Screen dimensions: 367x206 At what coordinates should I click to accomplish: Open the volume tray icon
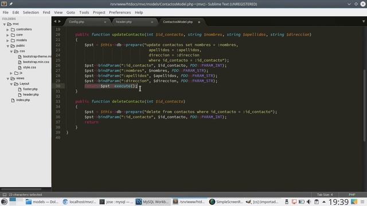click(x=309, y=201)
